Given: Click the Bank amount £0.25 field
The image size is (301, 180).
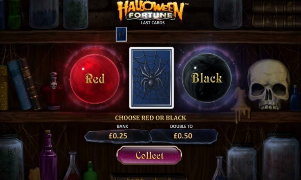Looking at the screenshot, I should click(118, 136).
